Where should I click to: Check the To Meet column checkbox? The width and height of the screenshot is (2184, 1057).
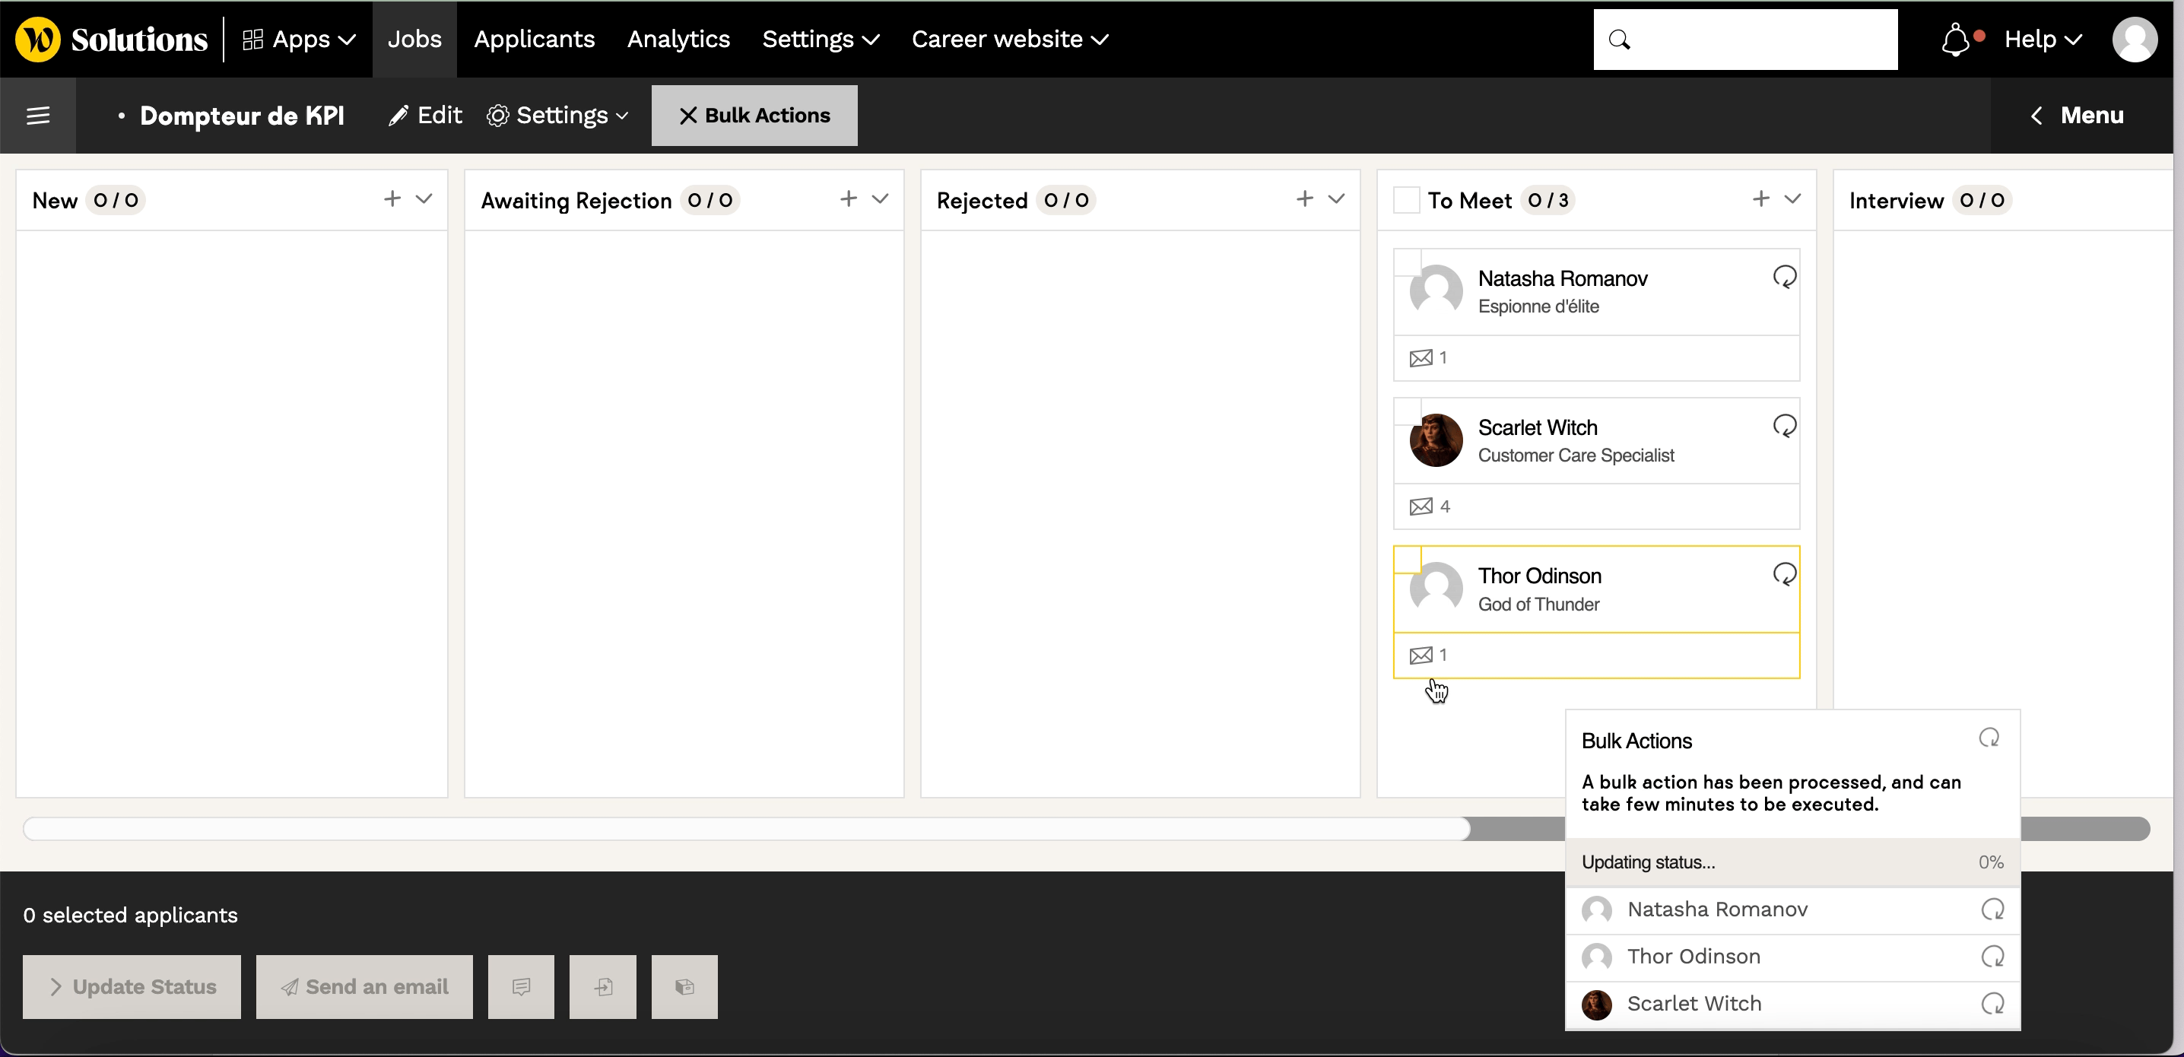click(x=1407, y=200)
